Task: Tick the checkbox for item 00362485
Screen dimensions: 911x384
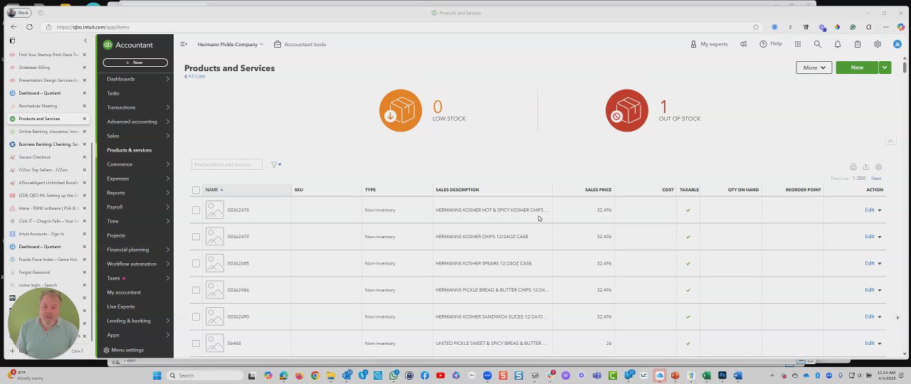Action: point(196,263)
